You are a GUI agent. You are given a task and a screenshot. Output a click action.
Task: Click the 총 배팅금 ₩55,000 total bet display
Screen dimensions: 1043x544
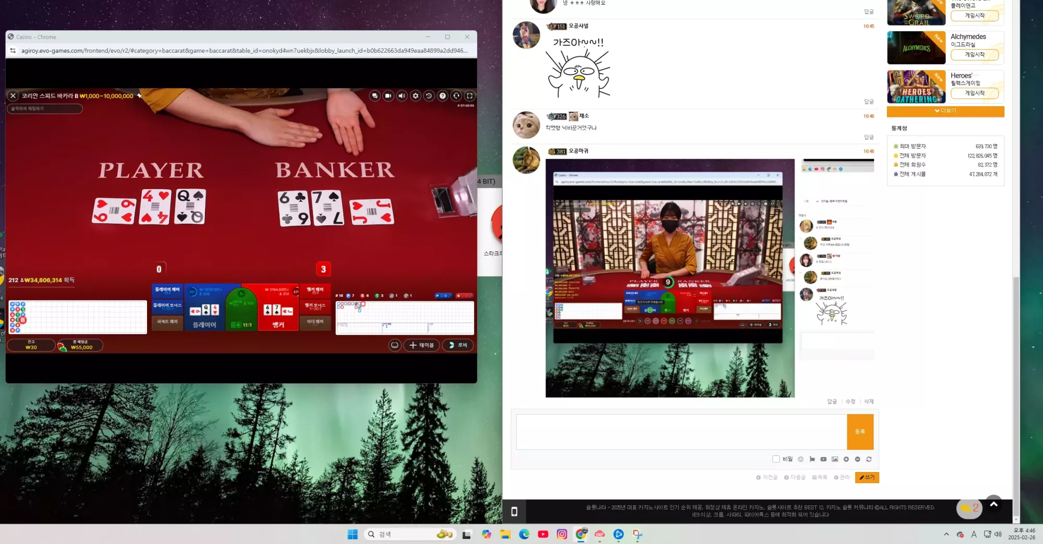coord(80,345)
